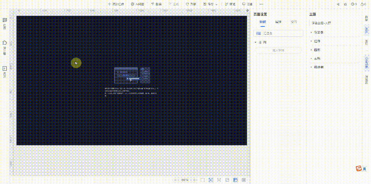This screenshot has height=184, width=371.
Task: Toggle the highlighted ruler/layout icon in bottom bar
Action: pyautogui.click(x=236, y=180)
